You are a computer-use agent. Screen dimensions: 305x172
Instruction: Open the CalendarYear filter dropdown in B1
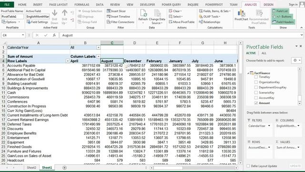[x=99, y=47]
